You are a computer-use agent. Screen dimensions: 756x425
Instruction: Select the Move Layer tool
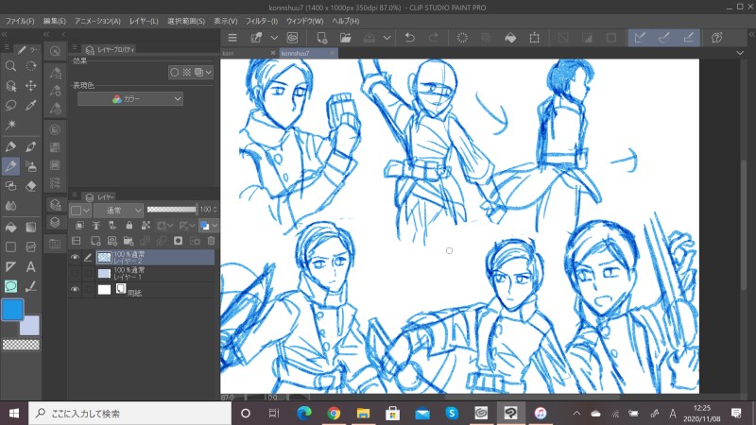[x=31, y=85]
